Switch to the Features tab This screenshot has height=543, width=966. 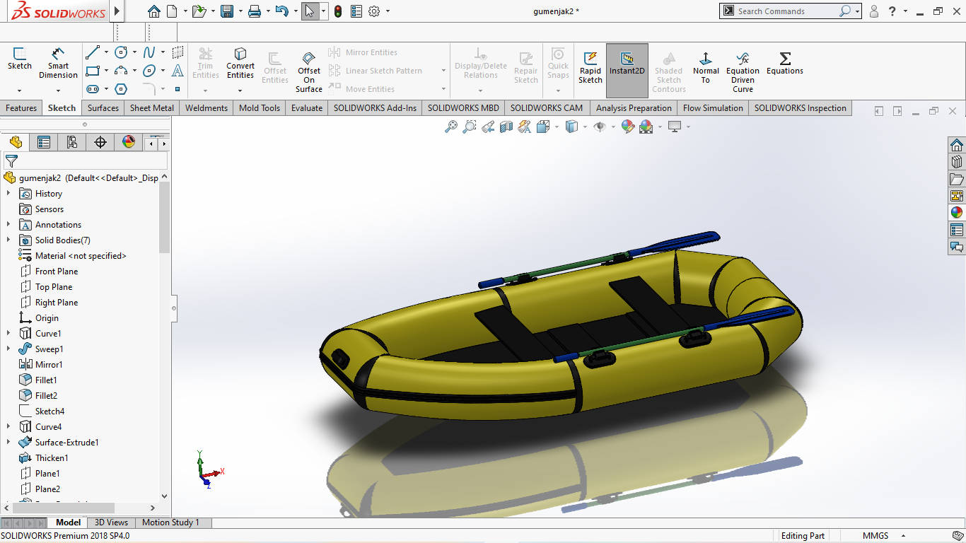21,108
